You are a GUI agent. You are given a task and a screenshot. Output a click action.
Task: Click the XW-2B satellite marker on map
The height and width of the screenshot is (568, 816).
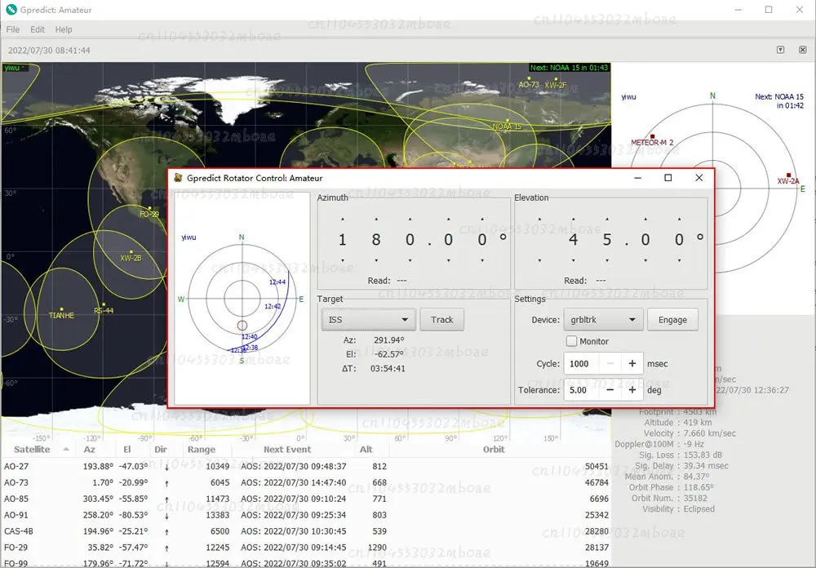(131, 252)
